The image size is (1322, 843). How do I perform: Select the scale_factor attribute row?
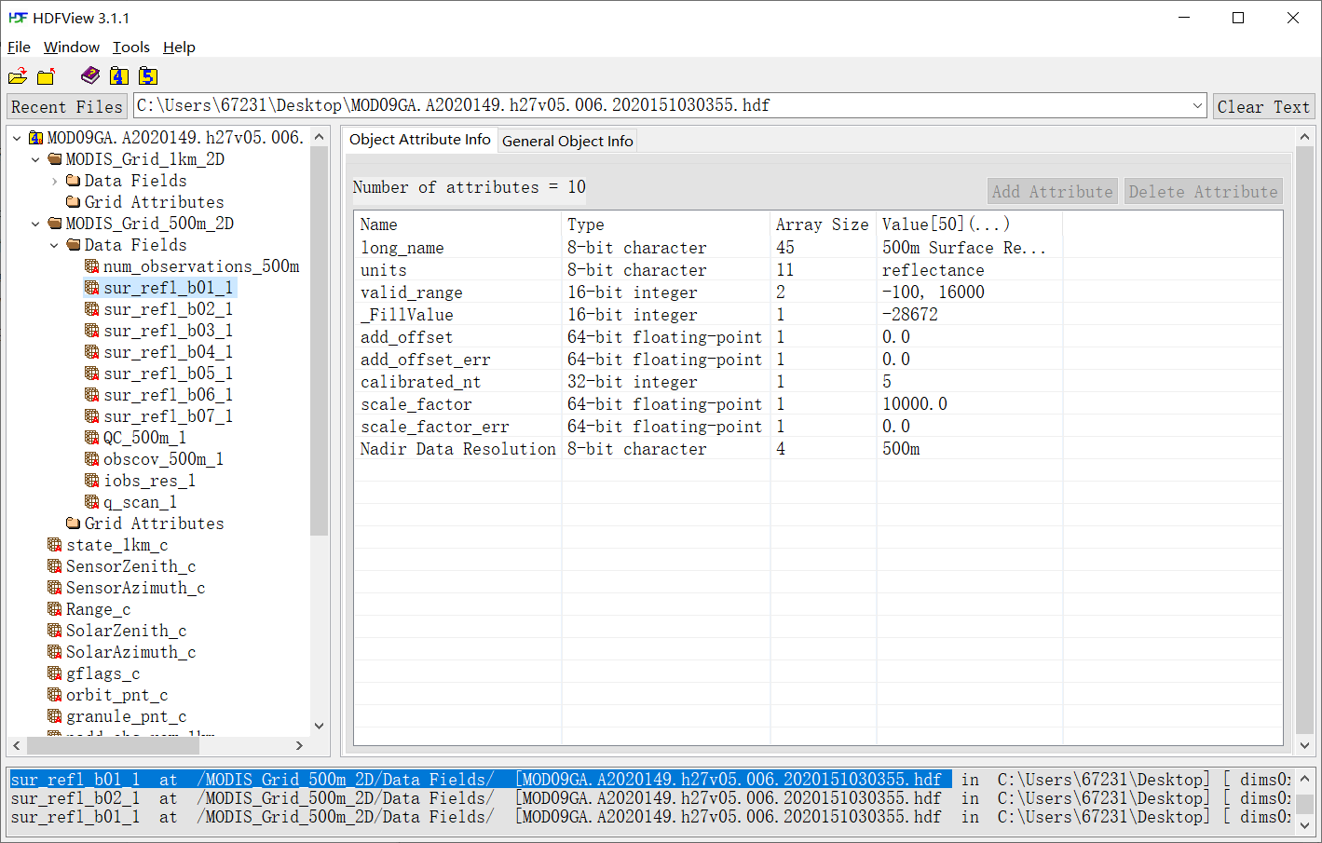pos(416,404)
